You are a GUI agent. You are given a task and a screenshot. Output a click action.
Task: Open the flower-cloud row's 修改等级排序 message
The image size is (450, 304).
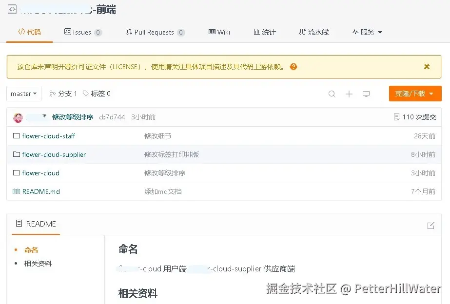(165, 173)
